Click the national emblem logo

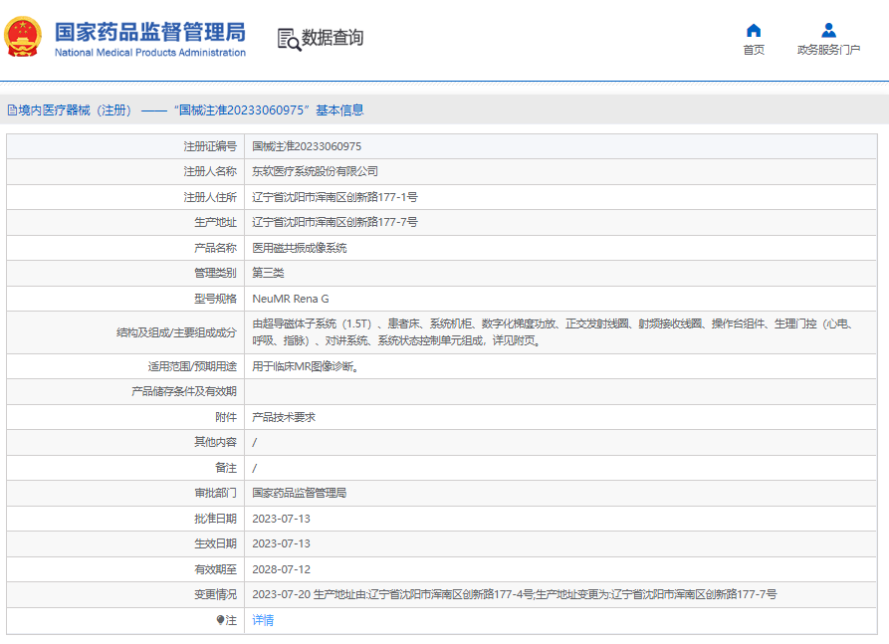coord(23,37)
